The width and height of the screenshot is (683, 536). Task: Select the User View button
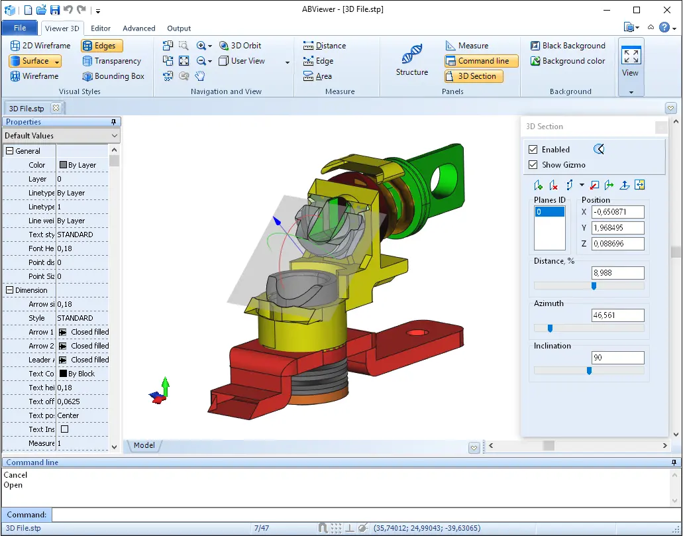(242, 61)
